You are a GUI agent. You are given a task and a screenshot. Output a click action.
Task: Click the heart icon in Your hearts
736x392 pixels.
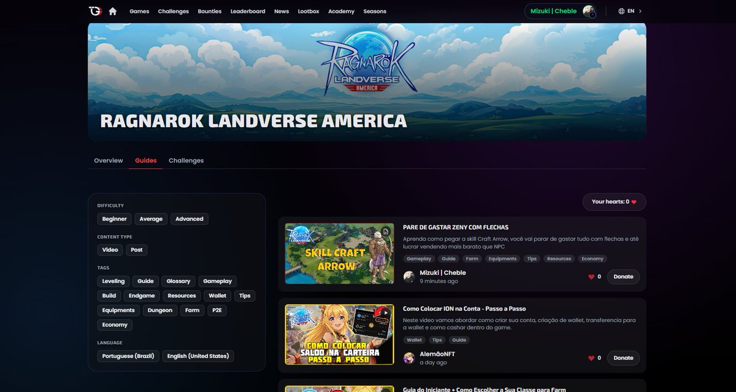[634, 202]
